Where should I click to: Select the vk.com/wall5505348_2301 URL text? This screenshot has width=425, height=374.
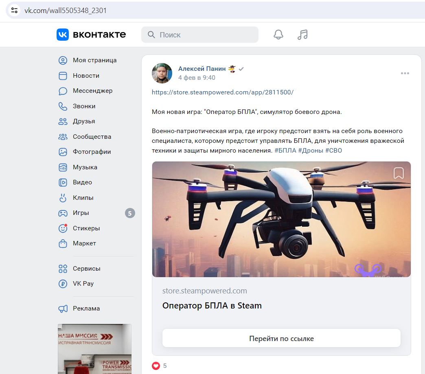(65, 11)
